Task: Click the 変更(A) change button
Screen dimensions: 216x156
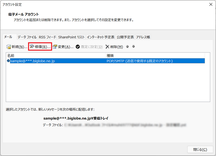Action: 63,47
